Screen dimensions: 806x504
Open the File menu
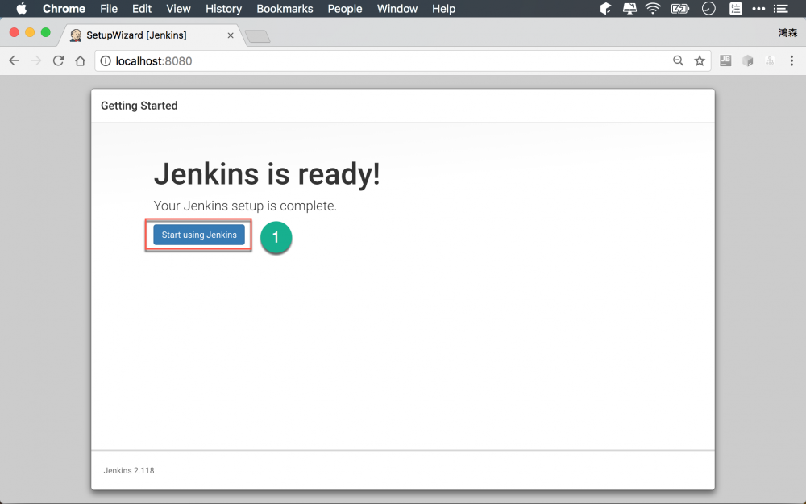pyautogui.click(x=109, y=9)
